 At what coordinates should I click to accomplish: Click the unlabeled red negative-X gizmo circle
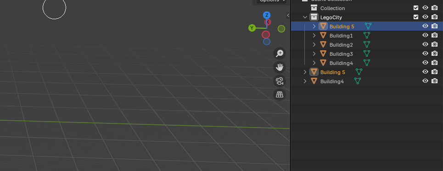[x=266, y=35]
